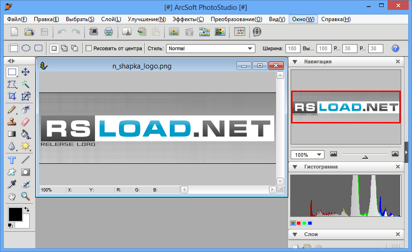Open the browser thumbnails toolbar icon

pos(240,32)
